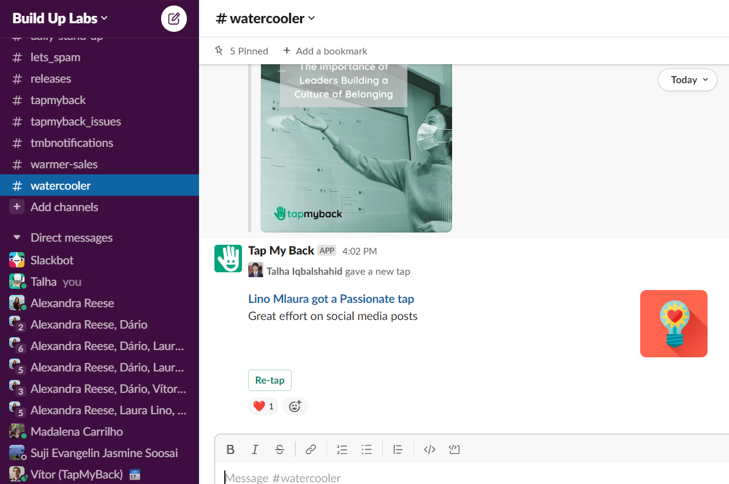This screenshot has width=729, height=484.
Task: Click the 4:02 PM message timestamp
Action: tap(360, 251)
